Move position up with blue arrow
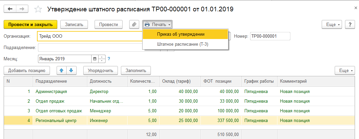Image resolution: width=359 pixels, height=139 pixels. coord(61,70)
